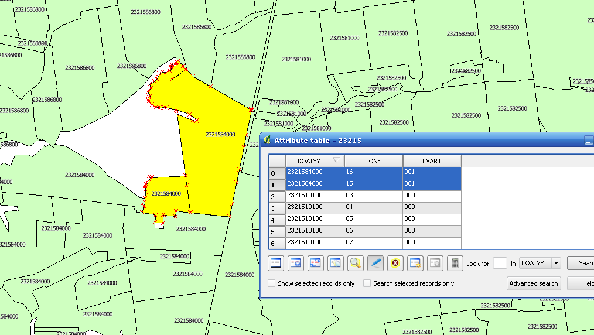Zoom map to selected rows
Screen dimensions: 594x335
(355, 264)
